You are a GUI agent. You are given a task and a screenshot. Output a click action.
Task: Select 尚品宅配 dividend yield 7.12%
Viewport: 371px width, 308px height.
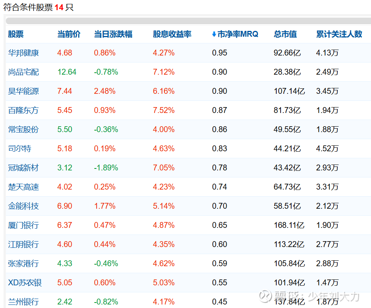coord(164,72)
